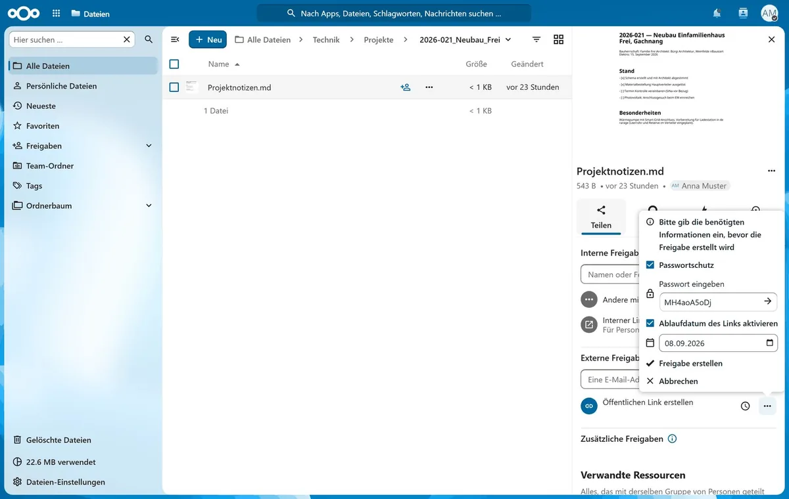The height and width of the screenshot is (499, 789).
Task: Toggle the navigation sidebar icon
Action: tap(175, 39)
